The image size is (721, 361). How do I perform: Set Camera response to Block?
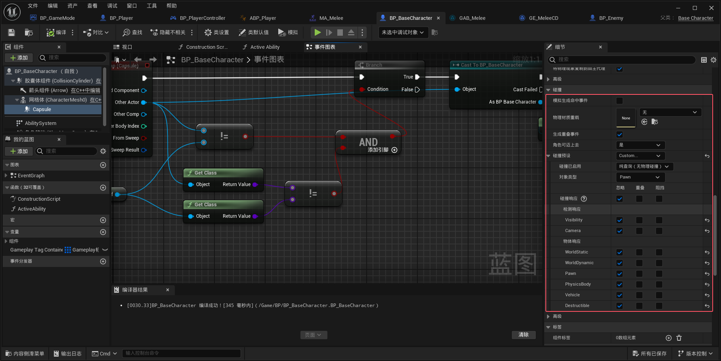pos(659,231)
